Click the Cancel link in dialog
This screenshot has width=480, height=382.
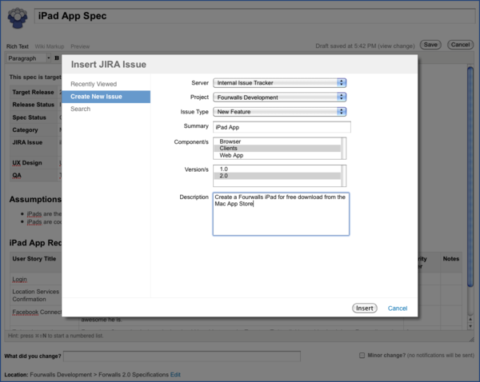pyautogui.click(x=398, y=308)
